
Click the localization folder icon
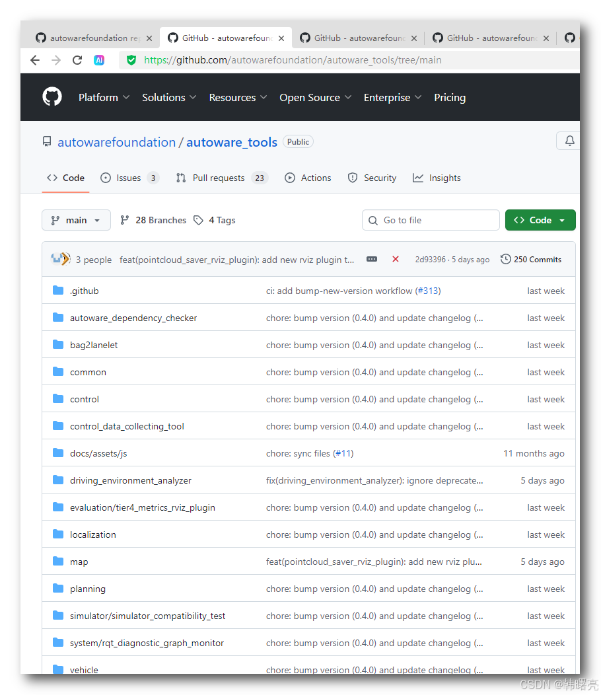pyautogui.click(x=58, y=534)
